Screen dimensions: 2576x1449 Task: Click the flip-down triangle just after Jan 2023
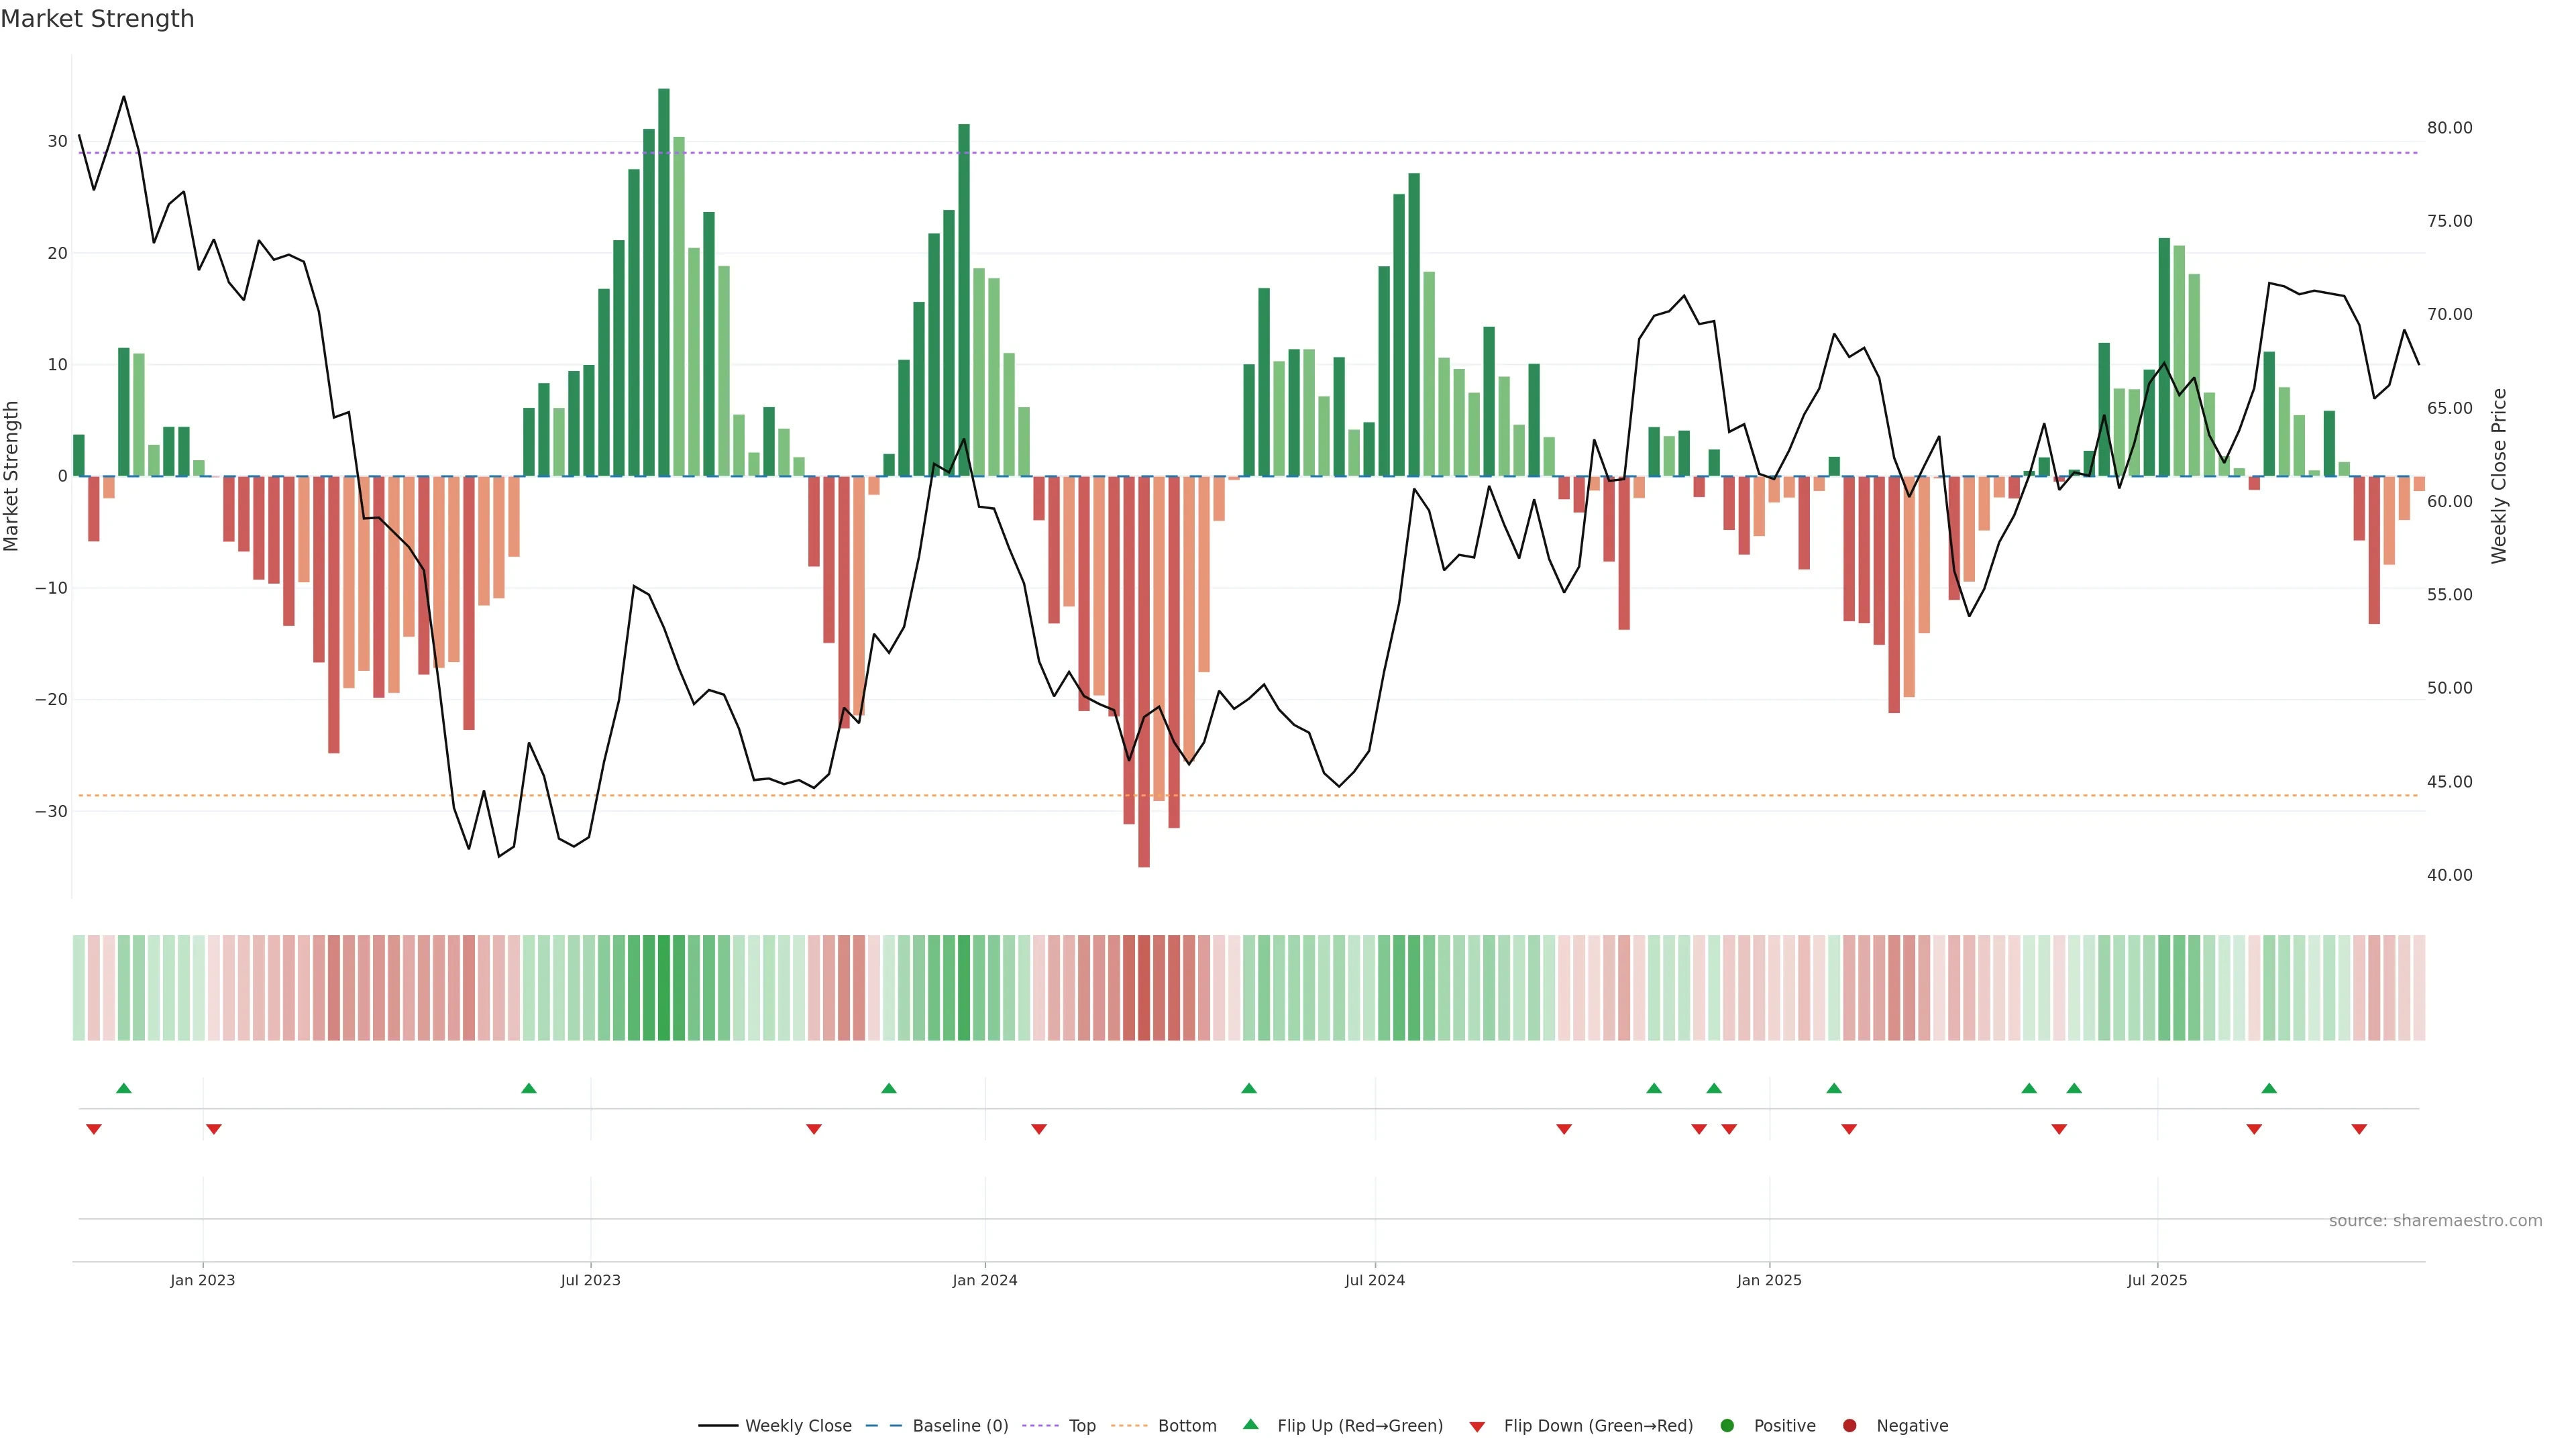[x=213, y=1129]
